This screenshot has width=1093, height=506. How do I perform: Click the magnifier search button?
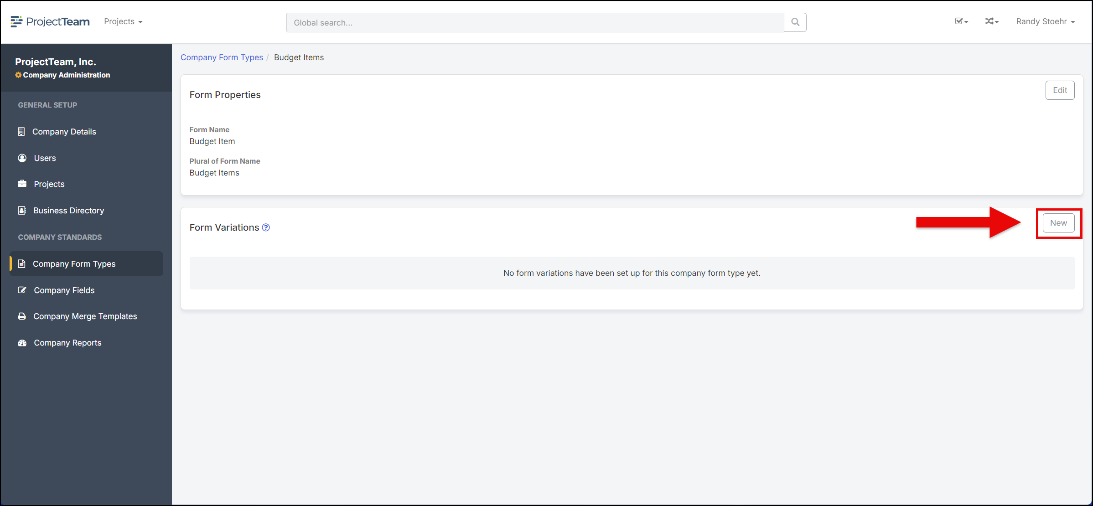pos(795,22)
